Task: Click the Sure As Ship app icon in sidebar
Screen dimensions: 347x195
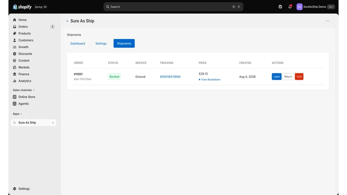Action: click(15, 123)
